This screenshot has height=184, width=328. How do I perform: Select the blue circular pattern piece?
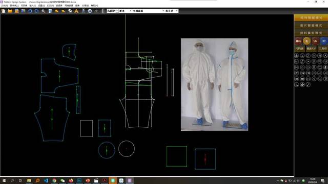tap(107, 150)
